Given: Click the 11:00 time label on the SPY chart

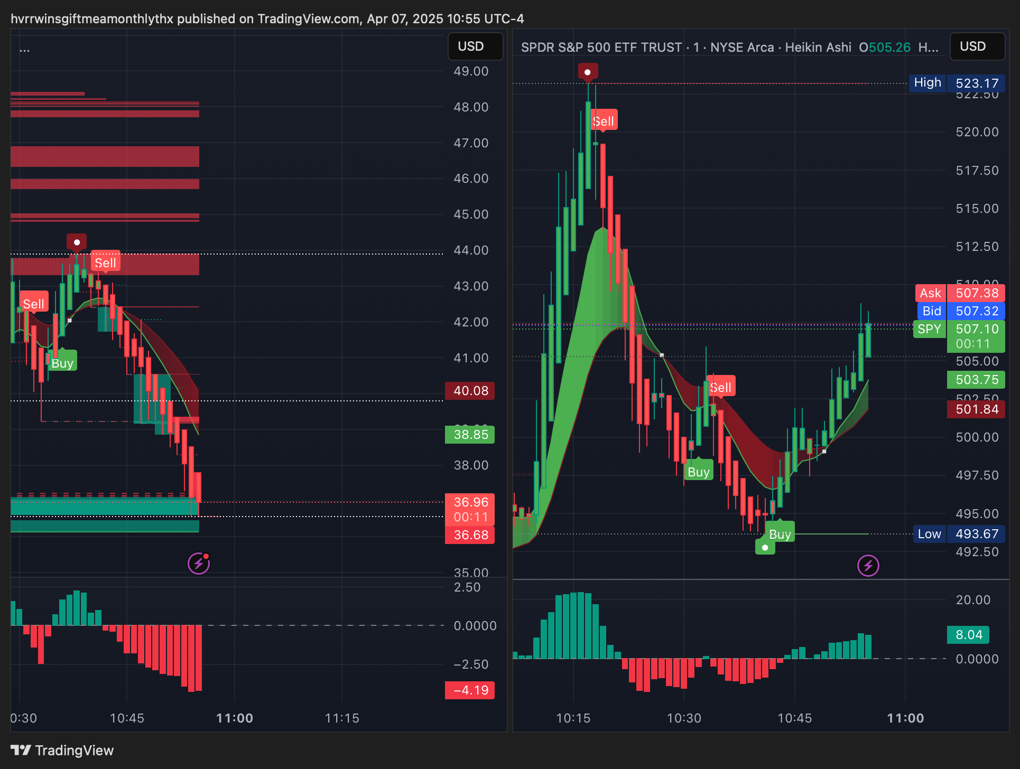Looking at the screenshot, I should 905,718.
